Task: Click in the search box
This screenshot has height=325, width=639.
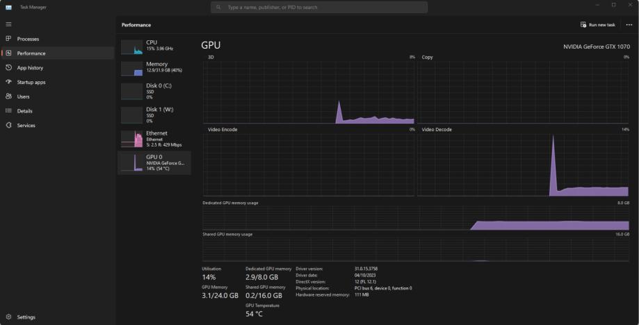Action: pyautogui.click(x=319, y=8)
